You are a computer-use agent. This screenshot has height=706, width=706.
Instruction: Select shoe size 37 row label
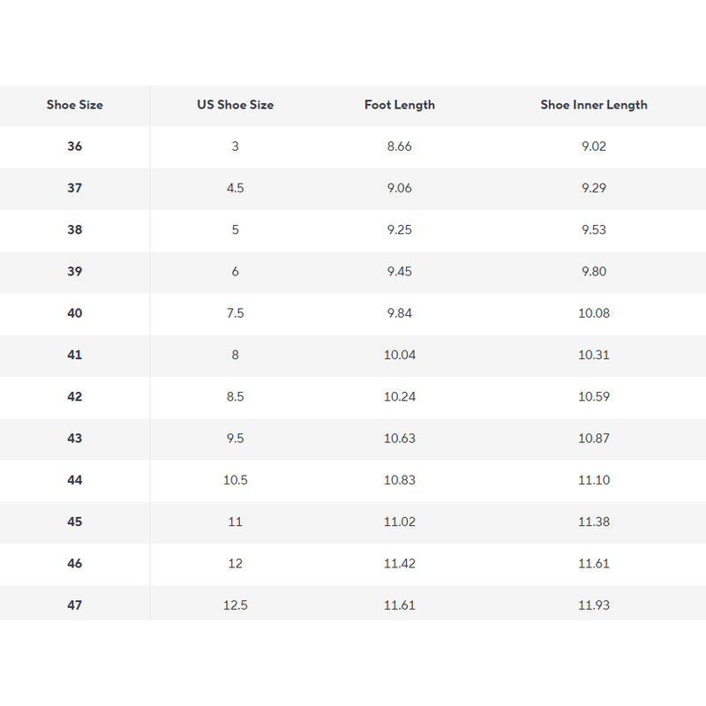tap(75, 188)
